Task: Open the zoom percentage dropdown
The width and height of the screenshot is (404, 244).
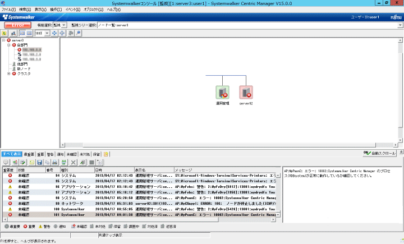Action: coord(47,33)
